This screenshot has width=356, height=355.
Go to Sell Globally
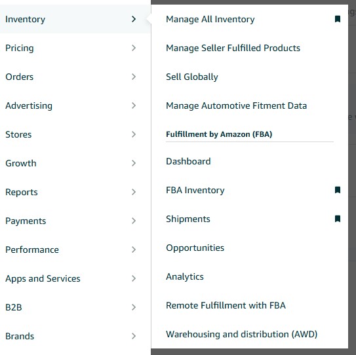192,77
